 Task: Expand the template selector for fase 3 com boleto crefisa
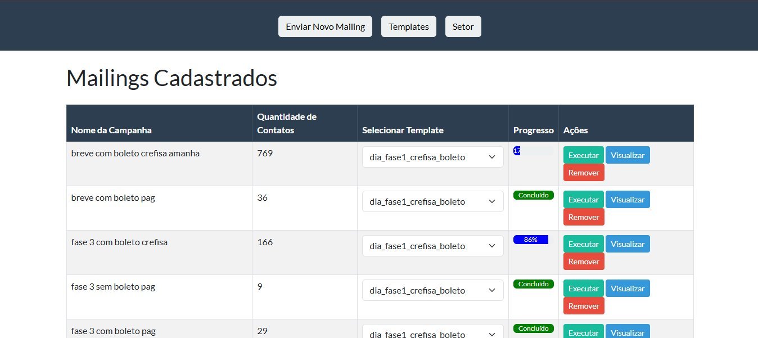[x=432, y=246]
